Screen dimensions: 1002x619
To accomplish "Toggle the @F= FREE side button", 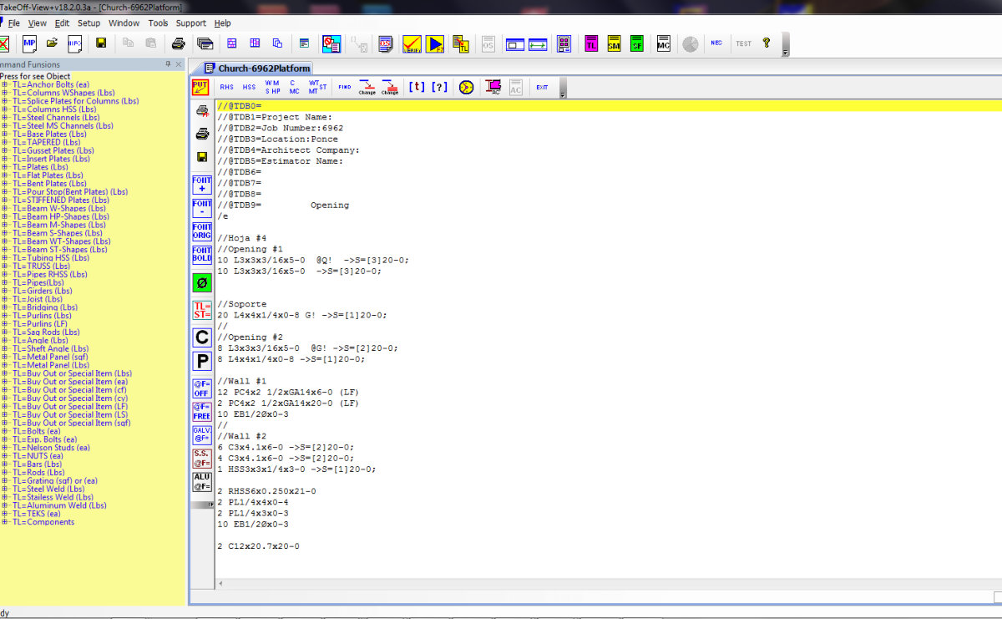I will [202, 412].
